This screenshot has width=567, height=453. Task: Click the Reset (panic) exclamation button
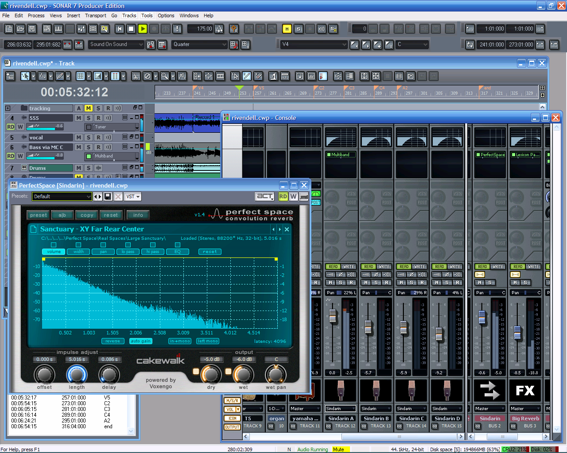click(177, 29)
